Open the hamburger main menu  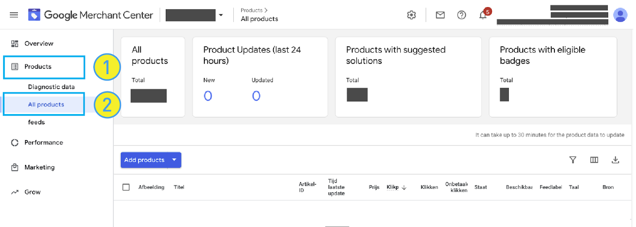click(x=14, y=15)
